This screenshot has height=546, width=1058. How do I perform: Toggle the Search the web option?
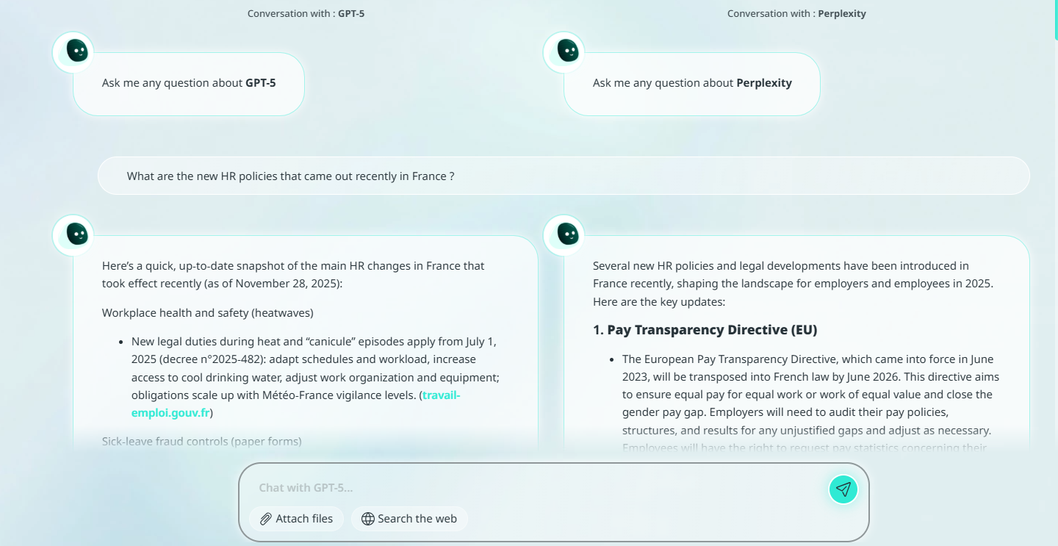coord(409,519)
